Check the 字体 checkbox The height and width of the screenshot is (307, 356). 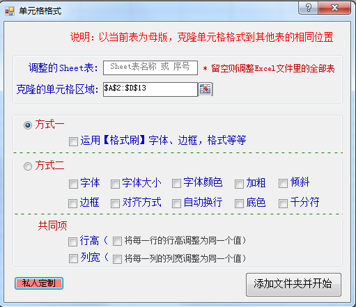(73, 184)
